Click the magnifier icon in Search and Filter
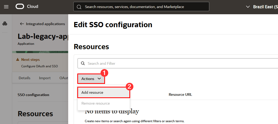The width and height of the screenshot is (278, 124). (83, 63)
